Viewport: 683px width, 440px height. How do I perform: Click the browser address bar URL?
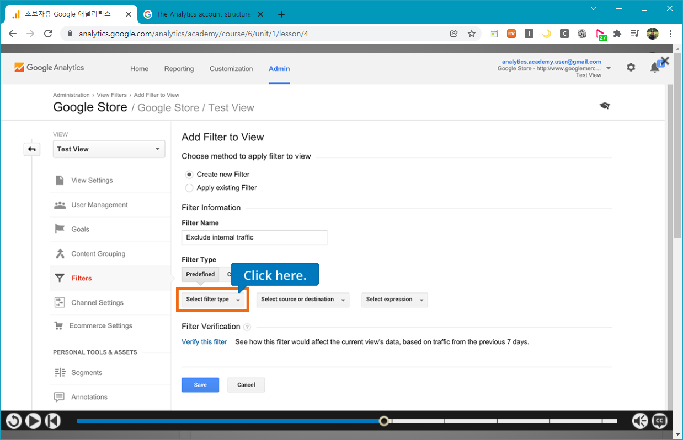193,34
